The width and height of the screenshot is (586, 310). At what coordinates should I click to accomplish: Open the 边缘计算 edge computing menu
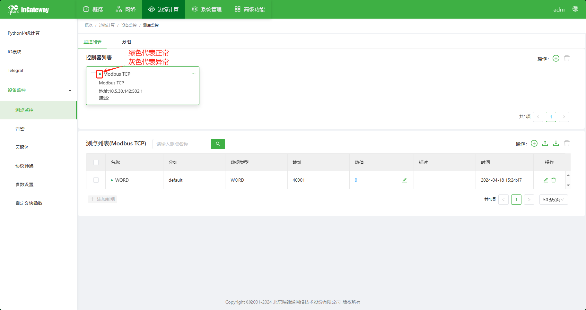[x=163, y=9]
